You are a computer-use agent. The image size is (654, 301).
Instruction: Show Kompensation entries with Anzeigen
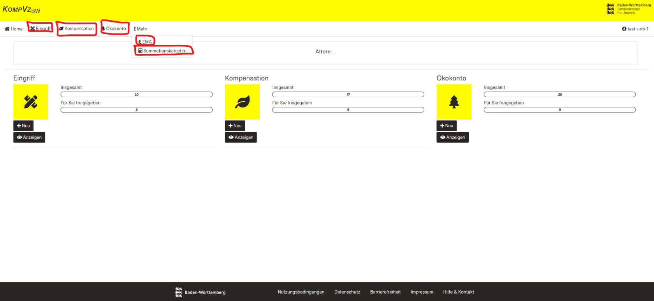241,137
